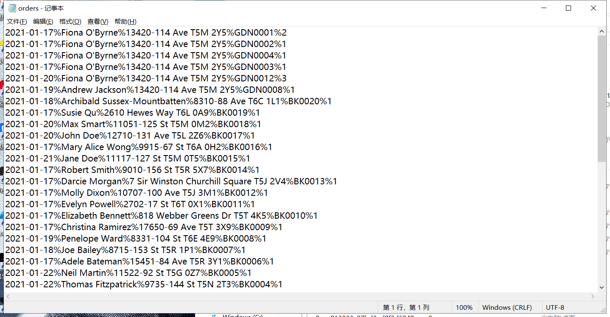Click the vertical scrollbar down arrow
This screenshot has height=317, width=610.
602,287
